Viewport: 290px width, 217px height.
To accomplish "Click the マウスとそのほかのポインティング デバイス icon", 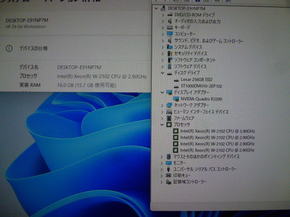I will coord(169,157).
